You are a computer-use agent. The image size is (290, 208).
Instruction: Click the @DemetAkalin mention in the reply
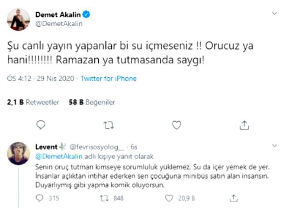pos(53,156)
